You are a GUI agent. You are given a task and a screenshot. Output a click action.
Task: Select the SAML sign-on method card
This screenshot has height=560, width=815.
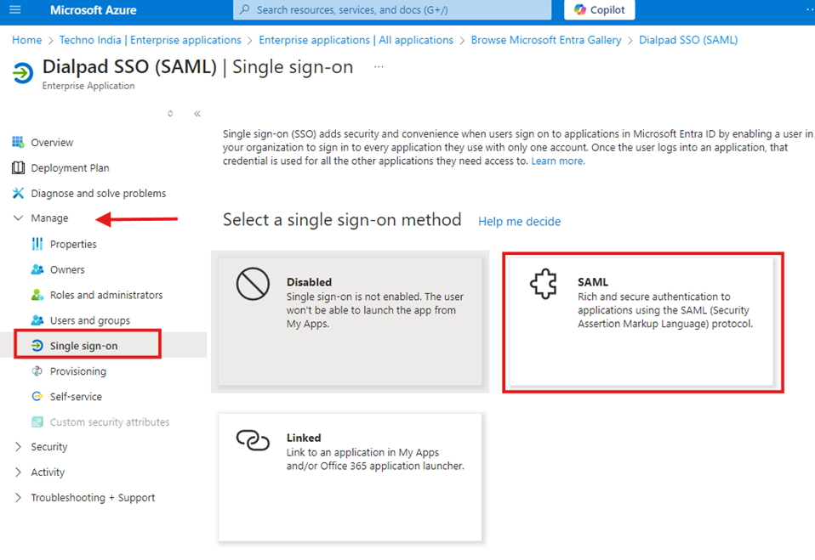[641, 322]
